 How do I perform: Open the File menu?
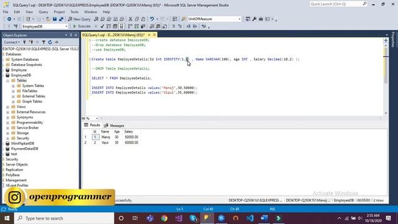(6, 12)
